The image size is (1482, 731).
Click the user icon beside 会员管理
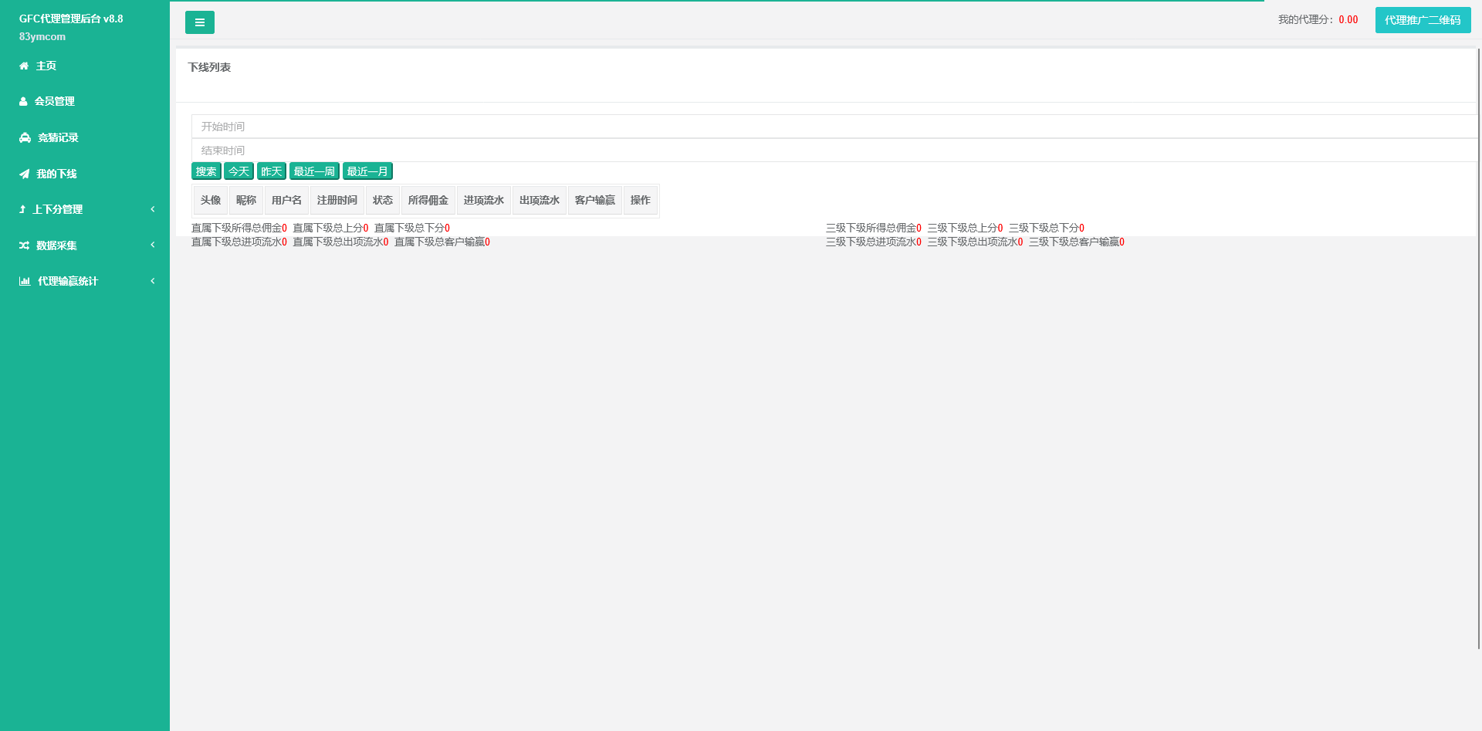(23, 102)
